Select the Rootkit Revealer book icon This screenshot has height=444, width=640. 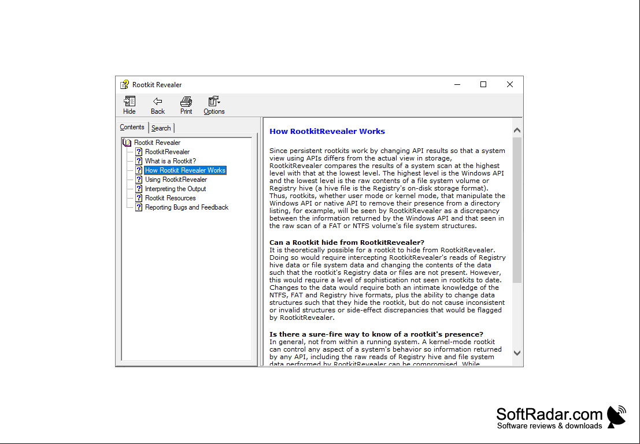click(x=127, y=143)
